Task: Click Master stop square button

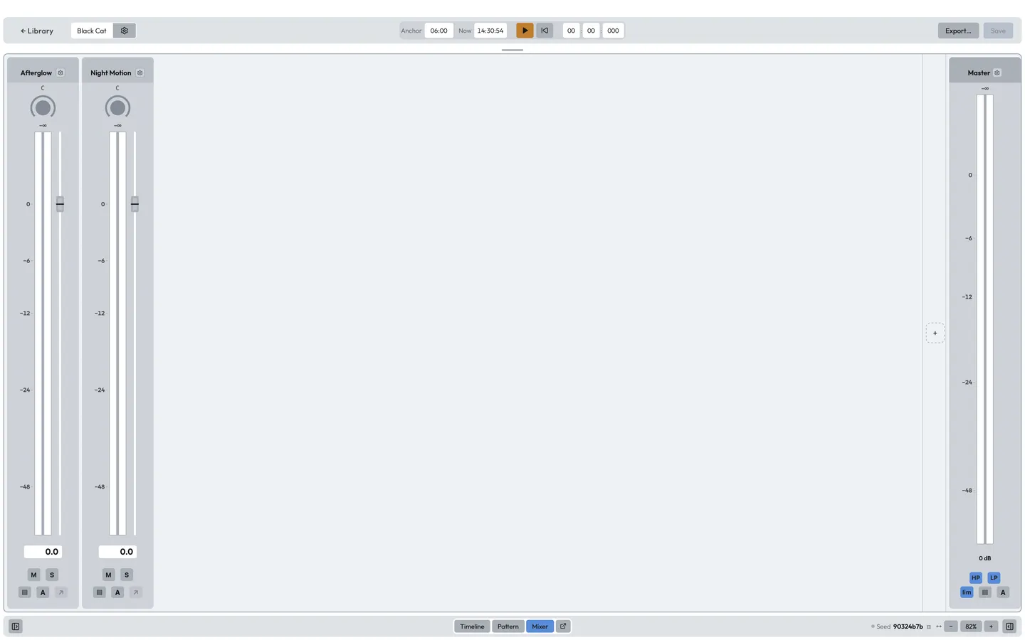Action: pyautogui.click(x=985, y=592)
